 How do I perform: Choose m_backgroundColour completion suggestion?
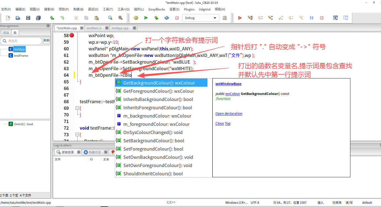pos(161,116)
